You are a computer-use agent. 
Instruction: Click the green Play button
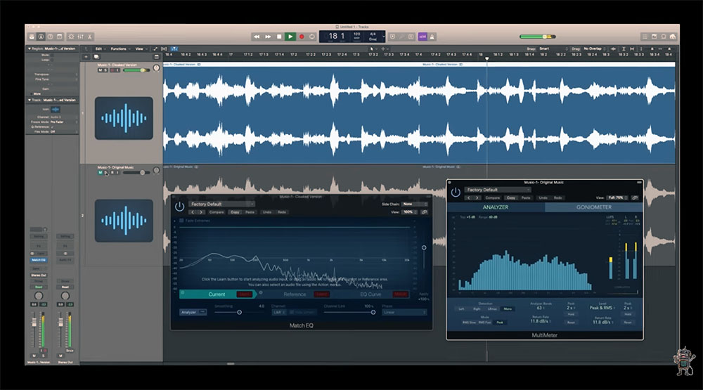pyautogui.click(x=290, y=37)
